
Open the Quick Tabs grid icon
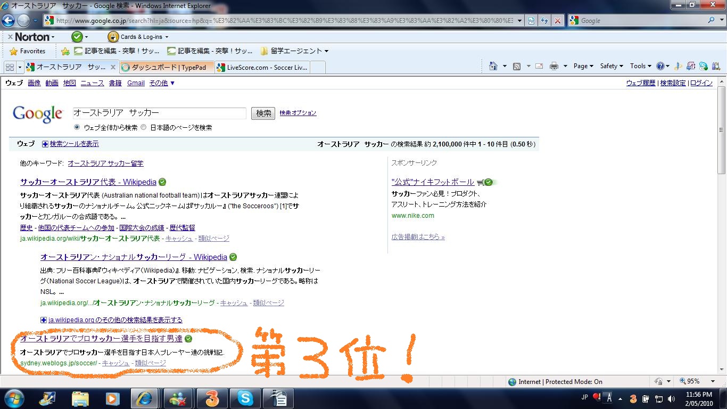coord(10,67)
